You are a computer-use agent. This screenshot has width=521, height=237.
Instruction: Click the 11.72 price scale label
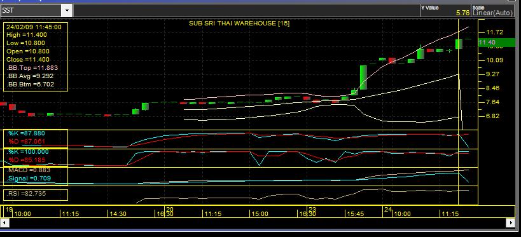pos(494,32)
